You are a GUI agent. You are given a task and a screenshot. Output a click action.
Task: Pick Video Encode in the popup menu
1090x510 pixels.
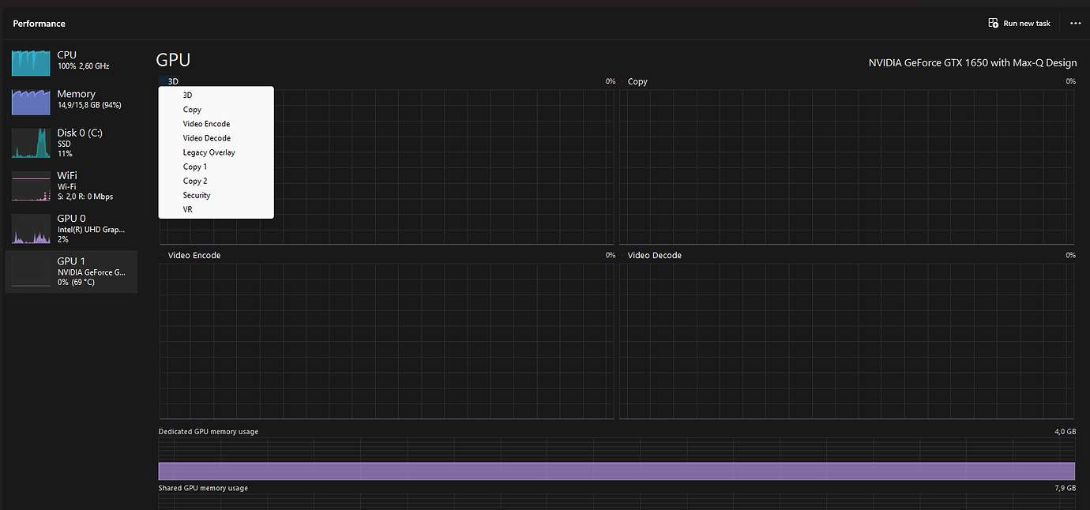point(206,124)
